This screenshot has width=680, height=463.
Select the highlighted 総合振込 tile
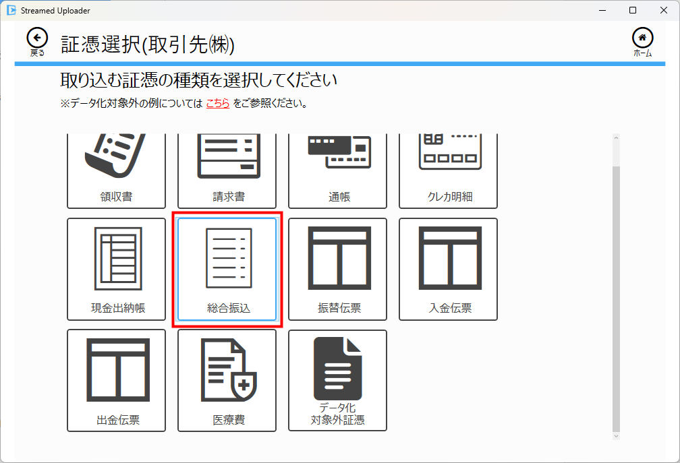tap(227, 269)
